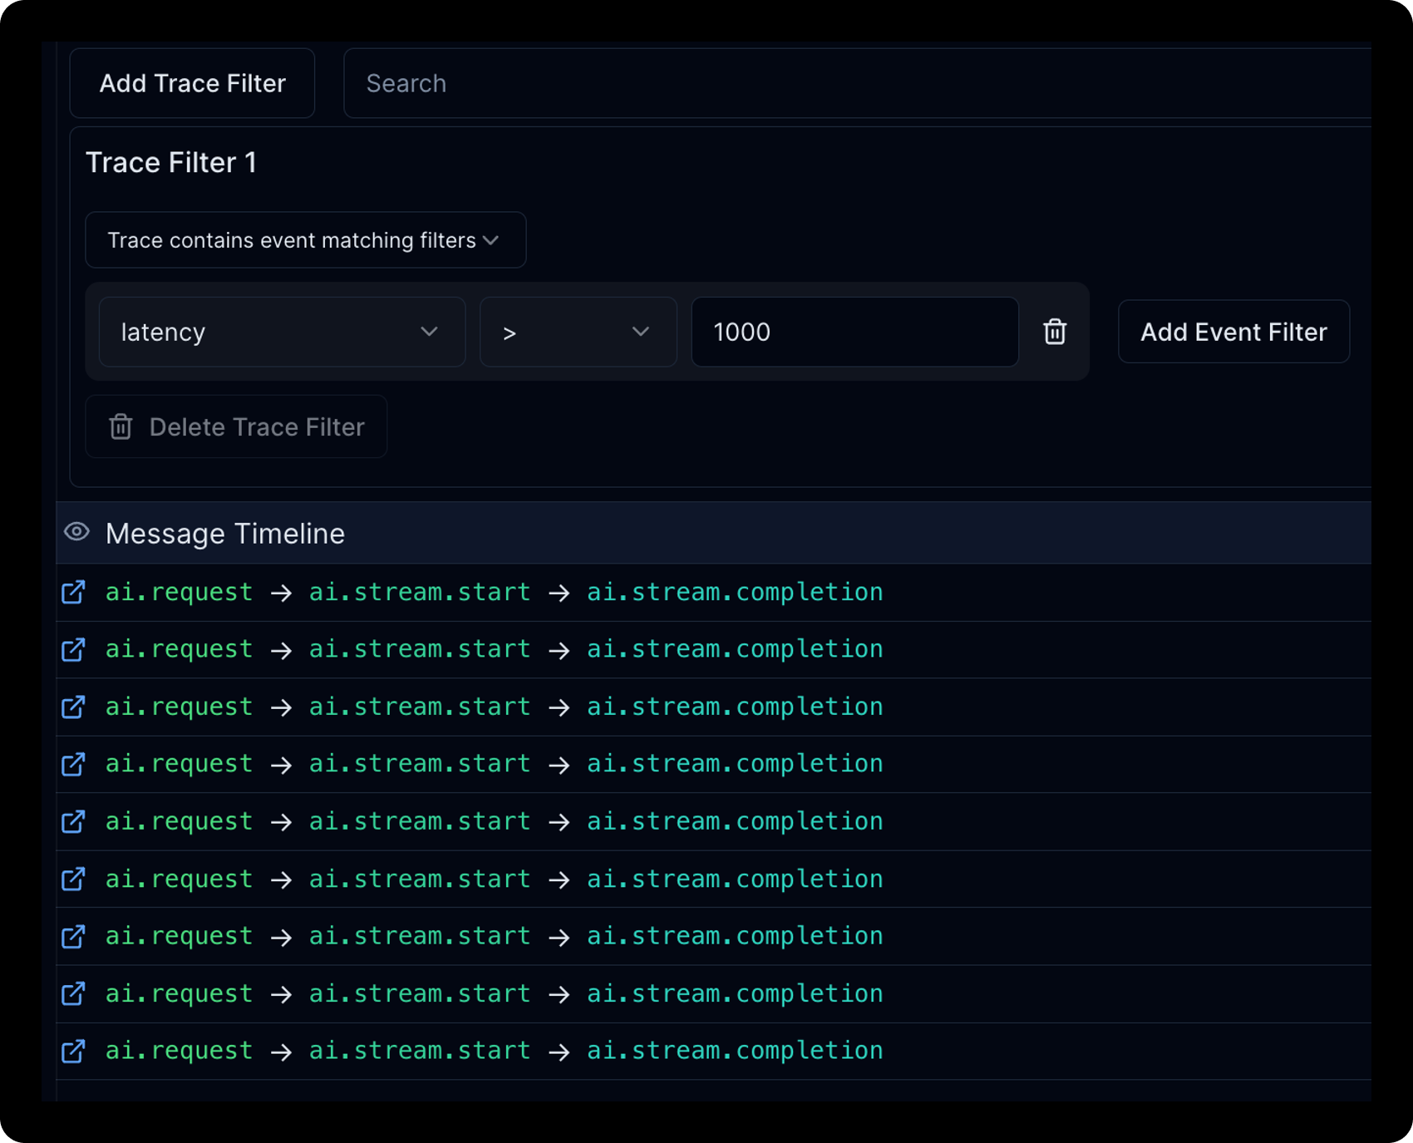This screenshot has height=1143, width=1413.
Task: Select the 'Trace Filter 1' heading
Action: click(x=171, y=162)
